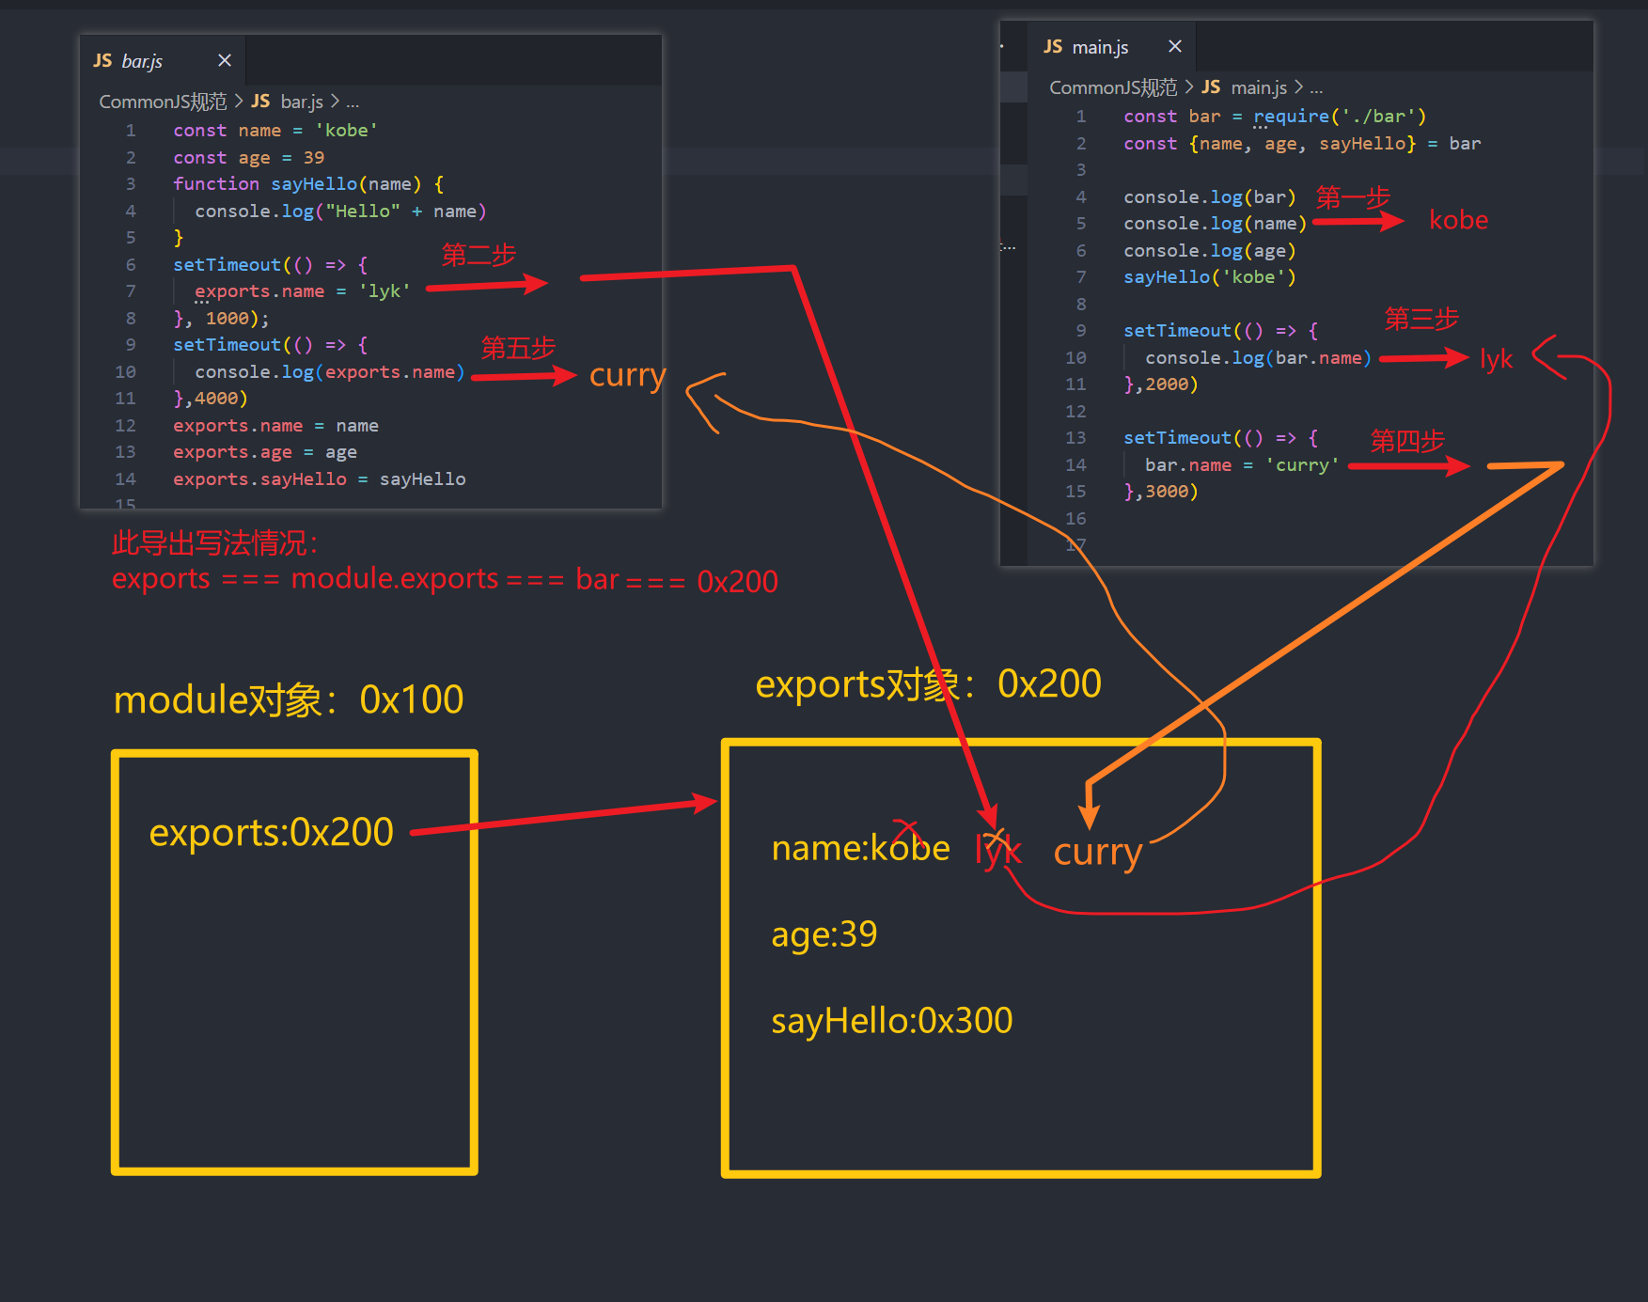This screenshot has height=1302, width=1648.
Task: Open CommonJS规范 breadcrumb above main.js code
Action: point(1112,87)
